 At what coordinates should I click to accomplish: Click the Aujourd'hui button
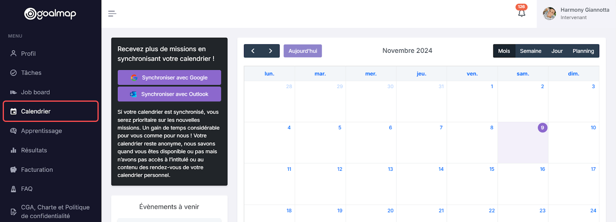click(x=303, y=51)
